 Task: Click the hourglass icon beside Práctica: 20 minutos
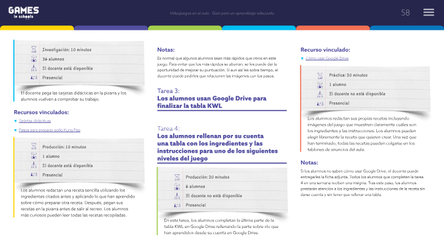point(320,75)
